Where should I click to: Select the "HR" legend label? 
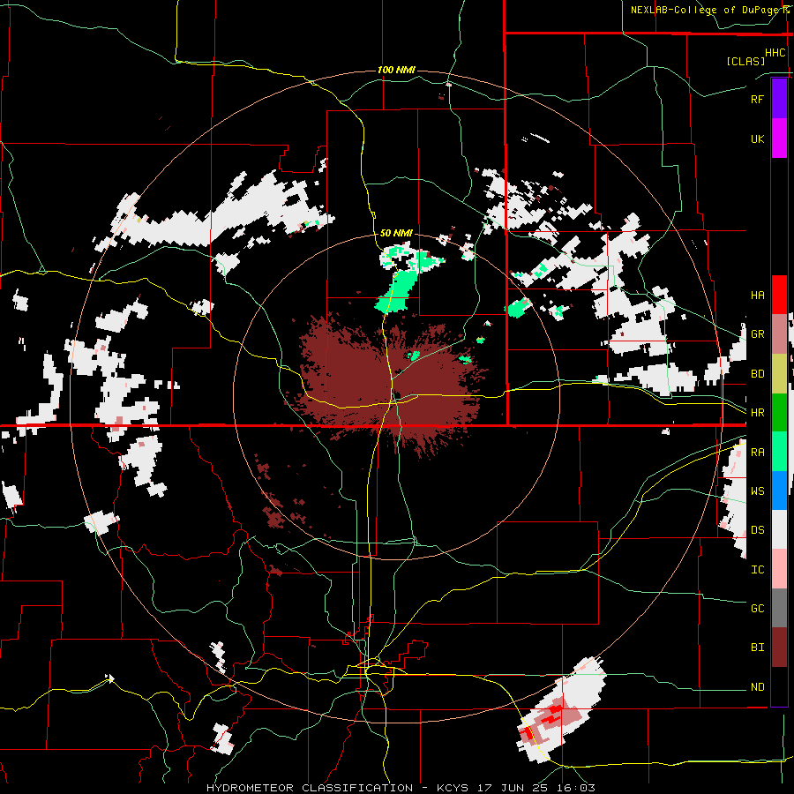757,413
